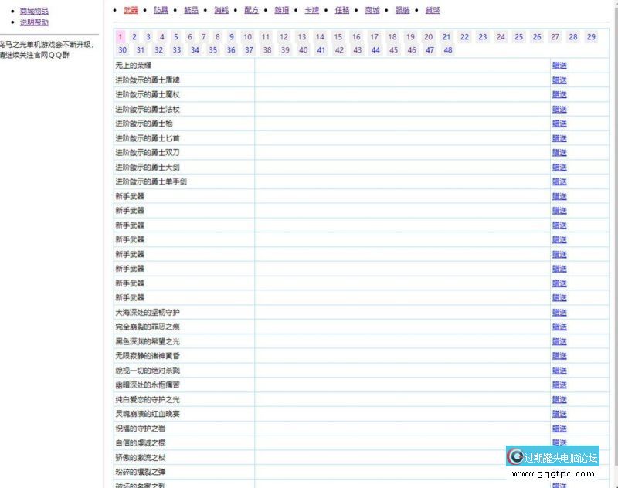Open the 消耗 items tab
Screen dimensions: 618x488
click(x=221, y=10)
